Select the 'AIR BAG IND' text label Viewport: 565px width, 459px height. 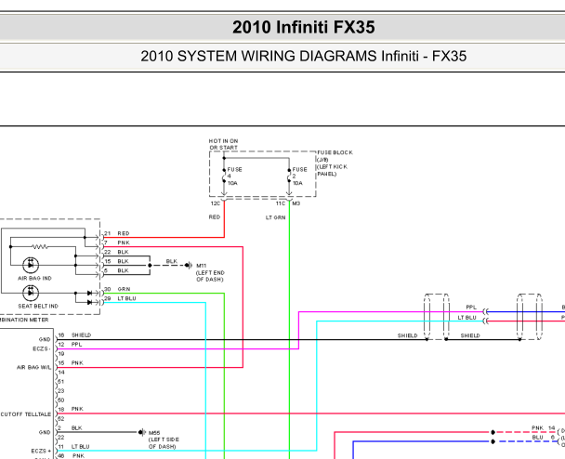point(34,279)
